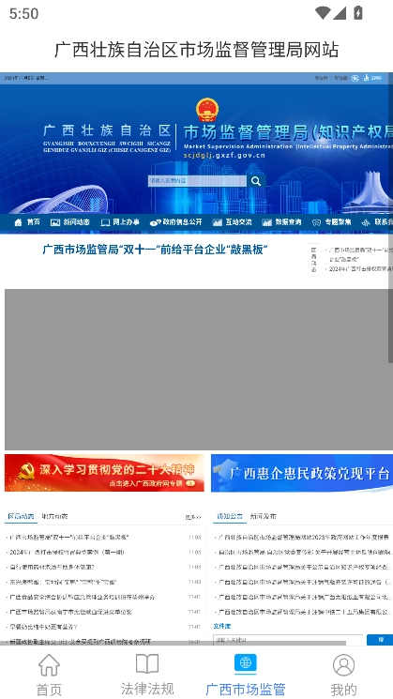Viewport: 393px width, 699px height.
Task: Open first news list item about "双十一"
Action: [69, 538]
